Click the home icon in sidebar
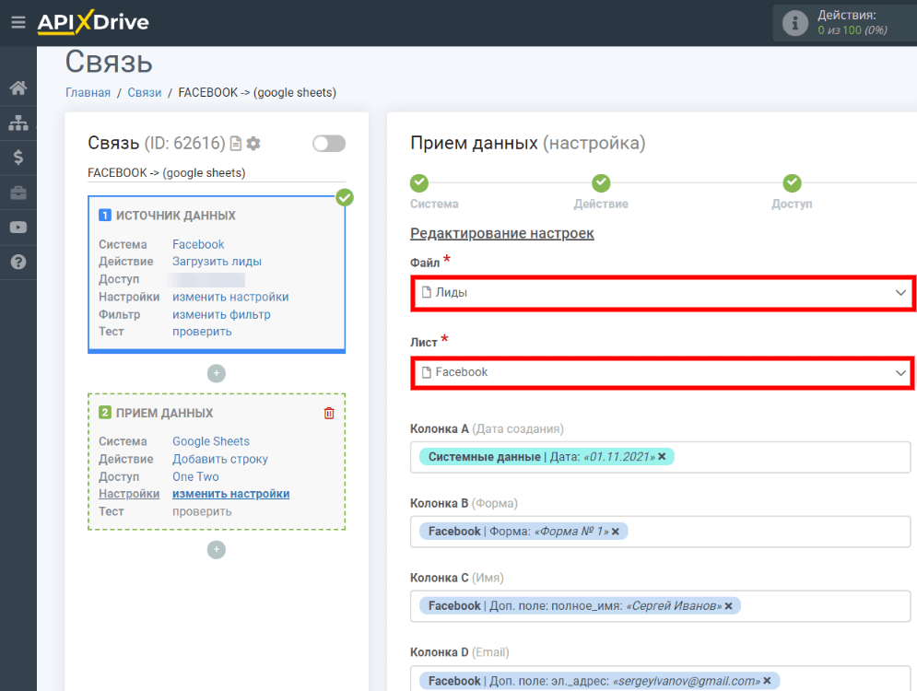The height and width of the screenshot is (691, 917). 18,88
